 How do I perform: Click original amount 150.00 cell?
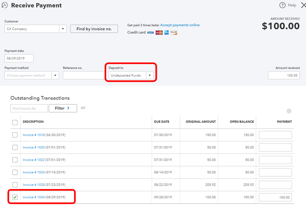coord(210,135)
